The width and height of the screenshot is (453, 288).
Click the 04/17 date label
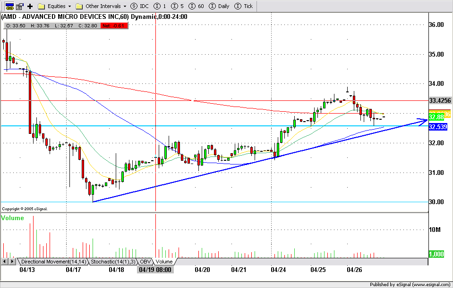tap(73, 270)
